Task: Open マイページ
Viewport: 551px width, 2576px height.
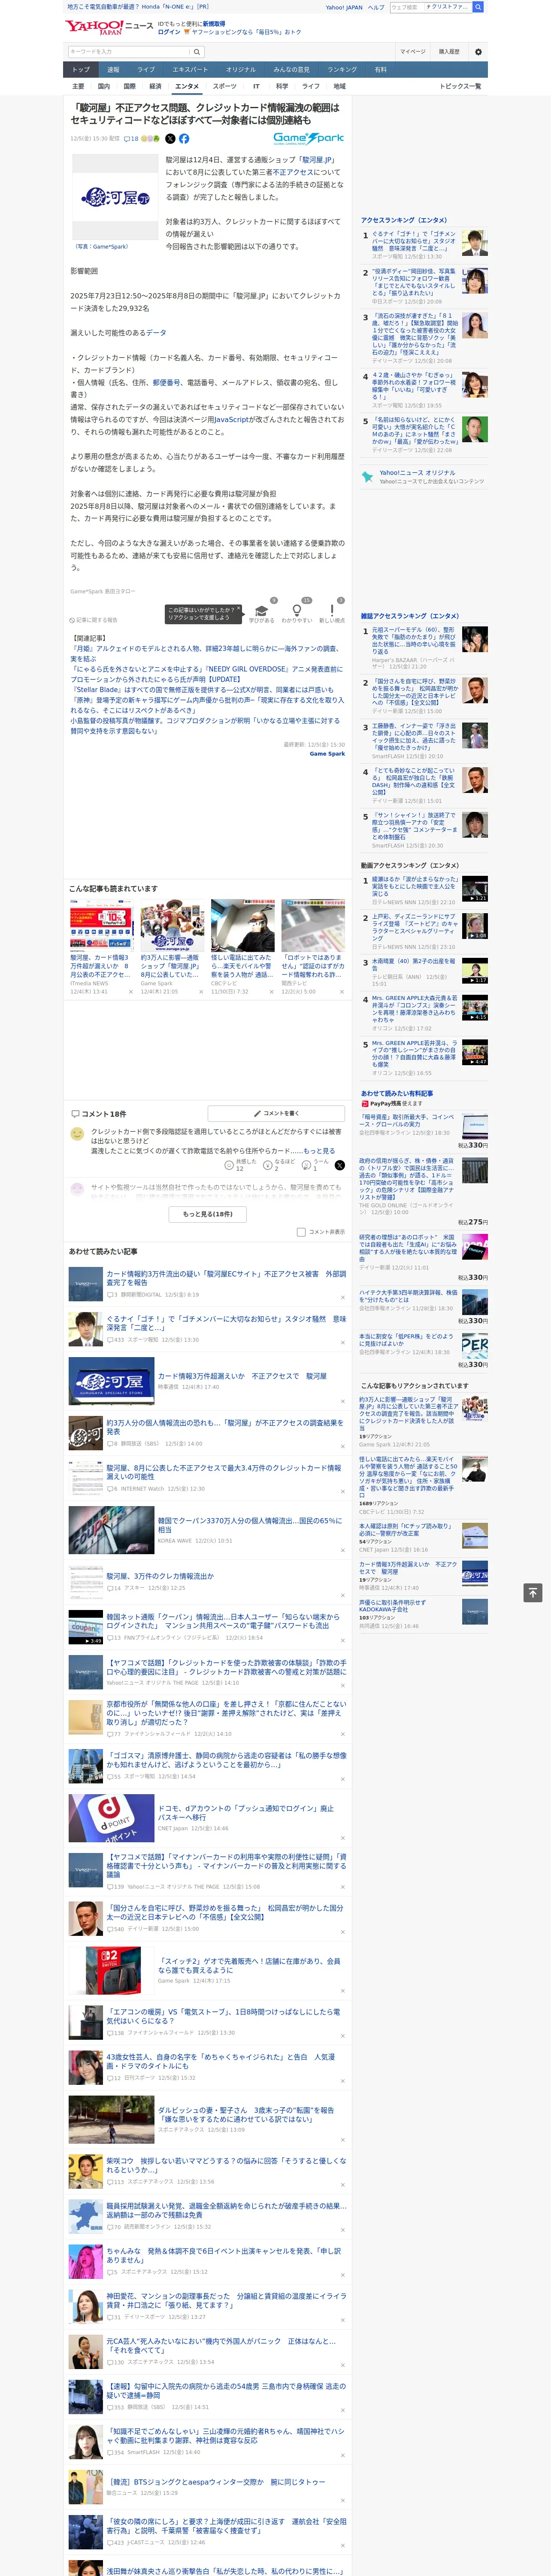Action: (x=413, y=52)
